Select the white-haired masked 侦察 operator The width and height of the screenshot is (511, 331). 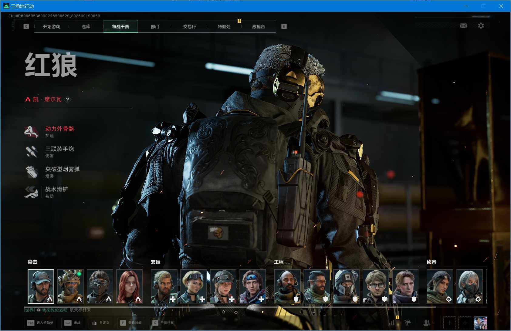pos(469,286)
